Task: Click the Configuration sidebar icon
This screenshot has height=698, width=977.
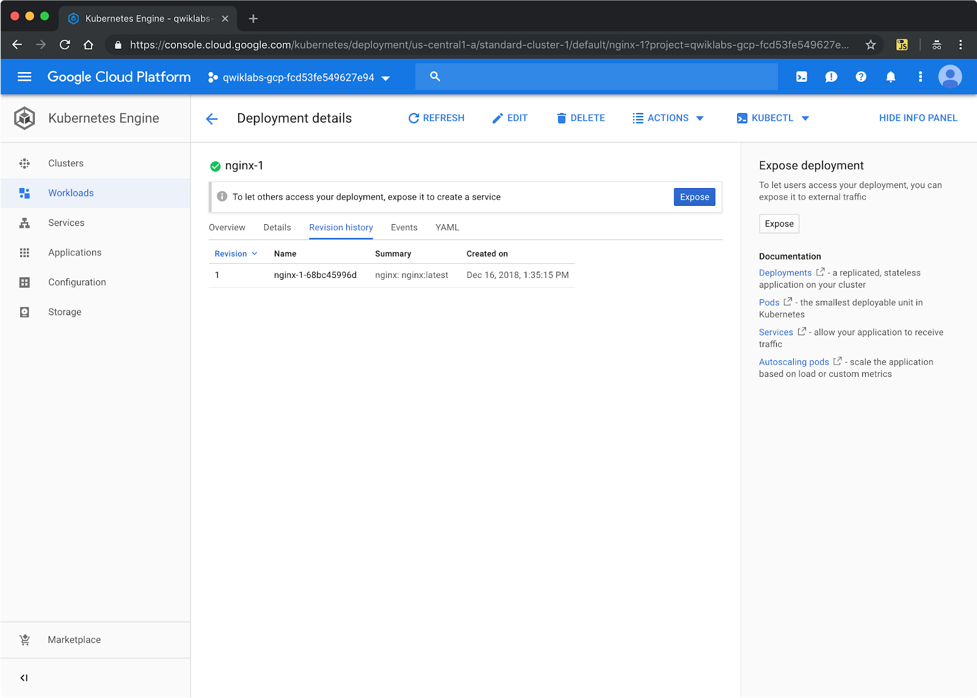Action: (24, 282)
